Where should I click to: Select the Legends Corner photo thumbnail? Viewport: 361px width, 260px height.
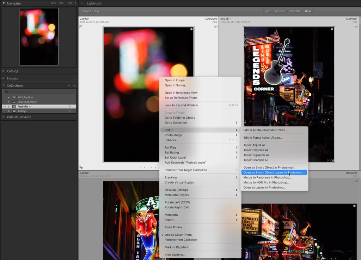point(289,94)
